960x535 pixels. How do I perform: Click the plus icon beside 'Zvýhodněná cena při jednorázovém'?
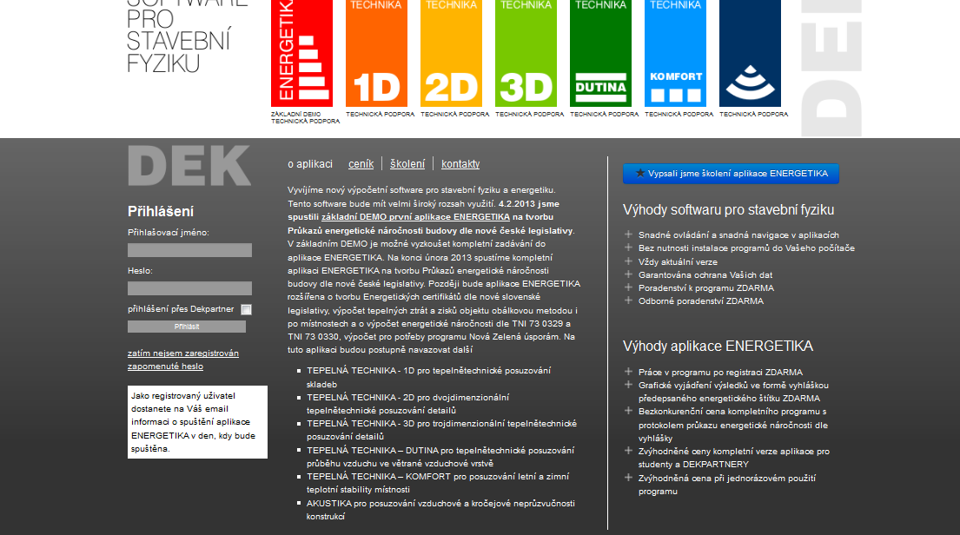point(628,478)
